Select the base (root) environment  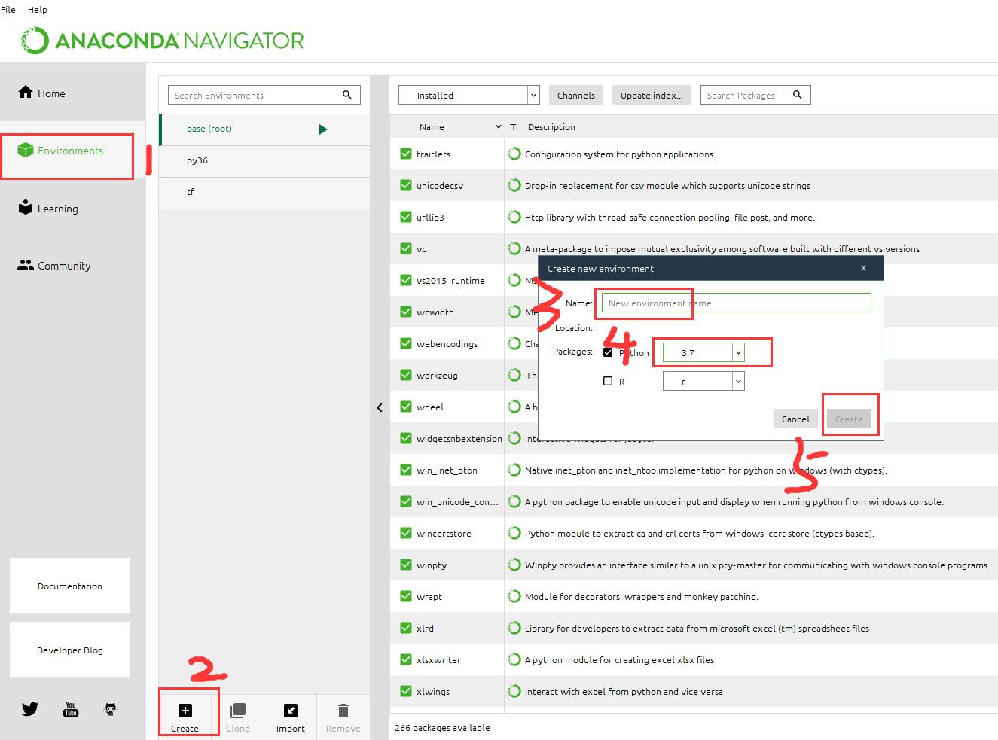pyautogui.click(x=264, y=129)
